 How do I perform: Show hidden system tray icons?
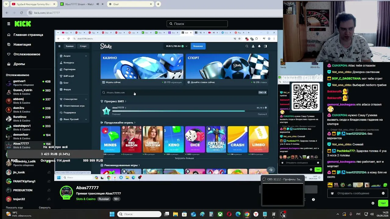point(338,214)
